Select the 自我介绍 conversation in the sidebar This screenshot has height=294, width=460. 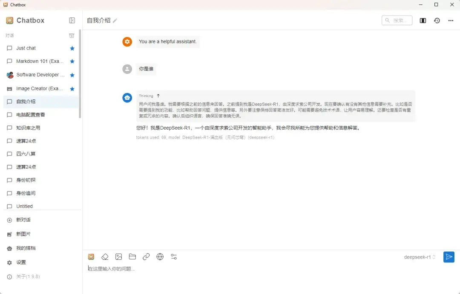tap(41, 102)
